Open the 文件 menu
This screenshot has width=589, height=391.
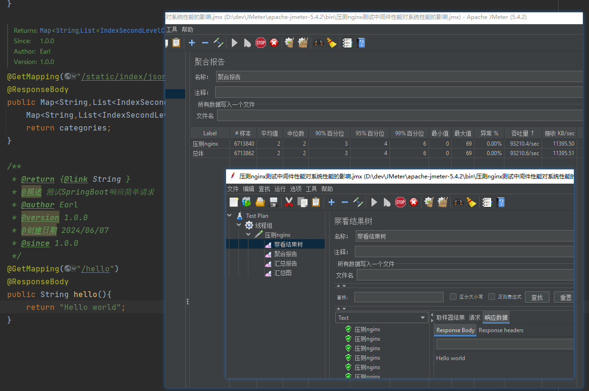233,189
